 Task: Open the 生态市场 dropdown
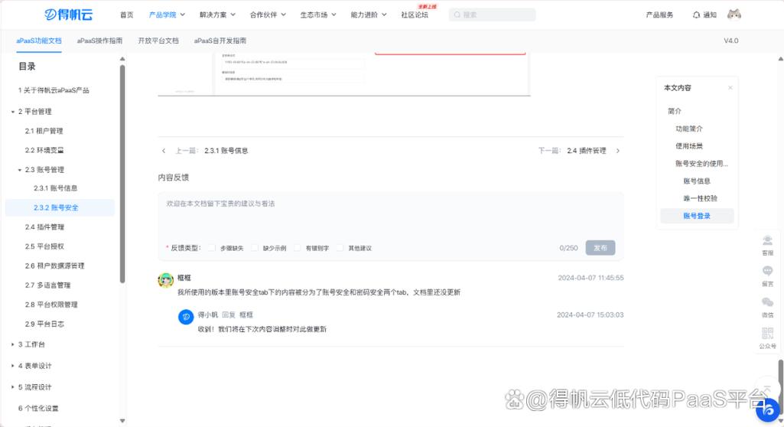coord(318,15)
